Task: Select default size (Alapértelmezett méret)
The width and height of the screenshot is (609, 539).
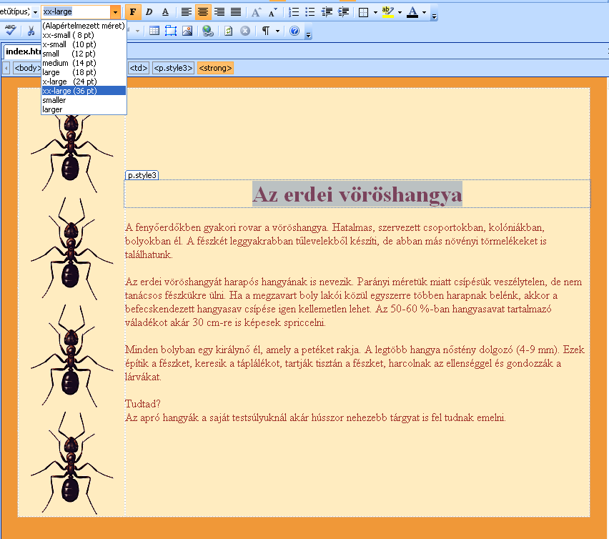Action: click(x=84, y=26)
